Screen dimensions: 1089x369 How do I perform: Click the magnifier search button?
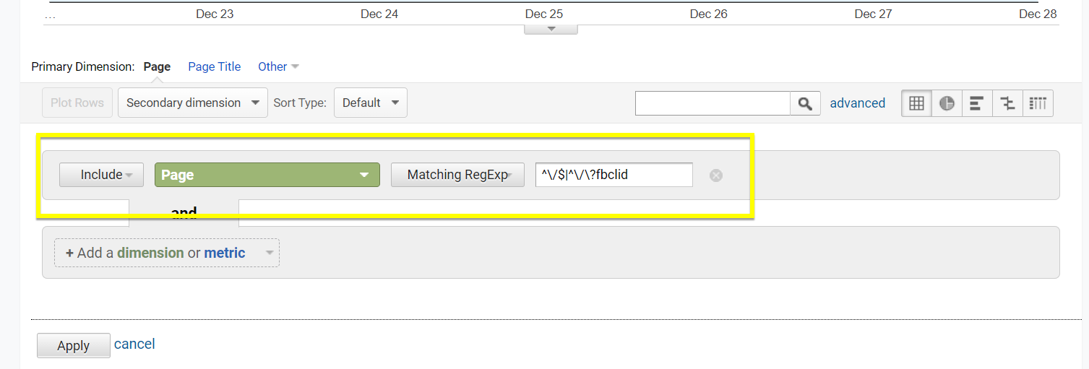[805, 103]
